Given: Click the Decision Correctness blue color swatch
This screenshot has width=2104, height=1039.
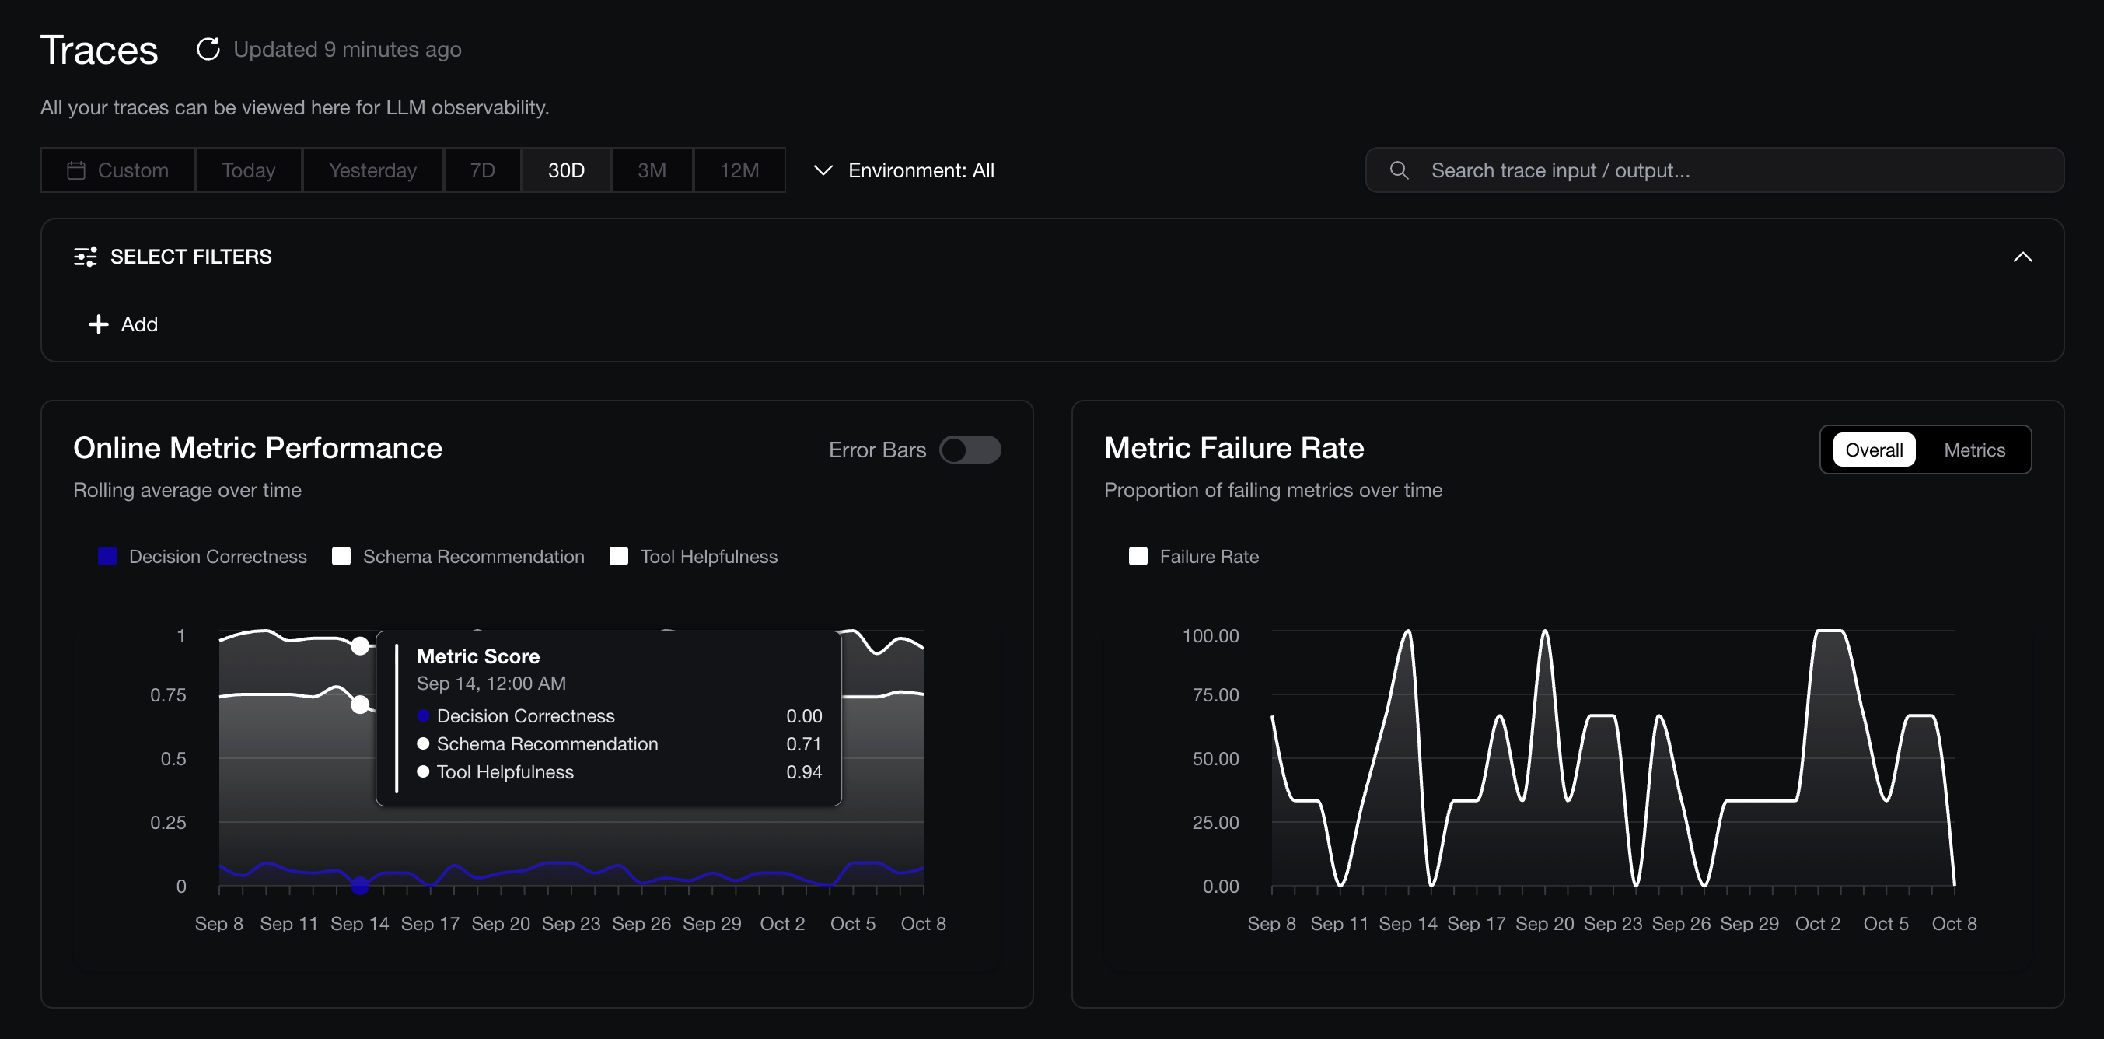Looking at the screenshot, I should click(107, 556).
